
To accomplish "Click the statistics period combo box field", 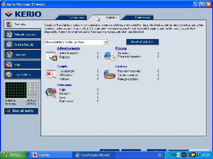I will click(76, 42).
